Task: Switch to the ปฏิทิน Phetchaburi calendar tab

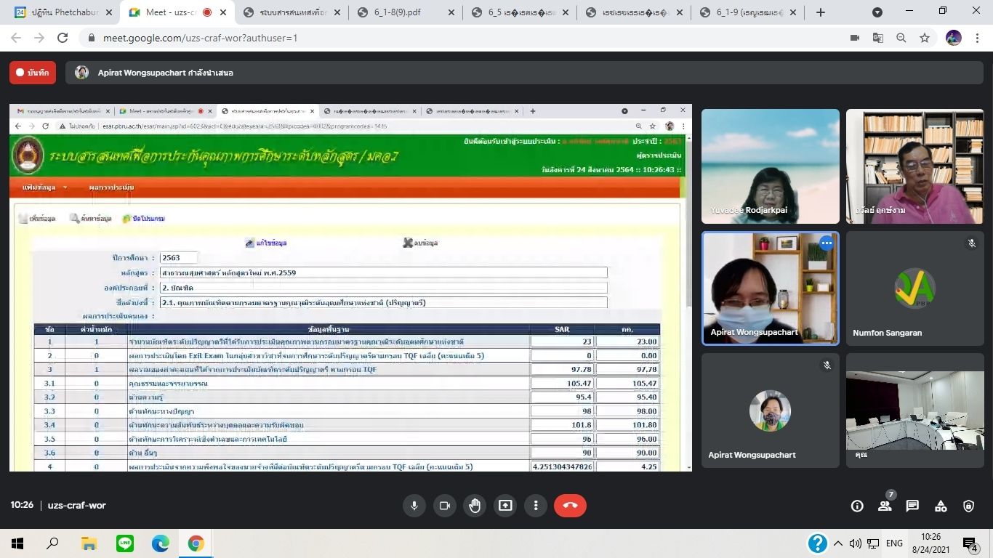Action: coord(64,12)
